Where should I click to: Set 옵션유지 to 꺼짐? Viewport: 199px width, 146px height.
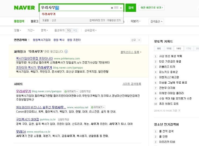[69, 30]
